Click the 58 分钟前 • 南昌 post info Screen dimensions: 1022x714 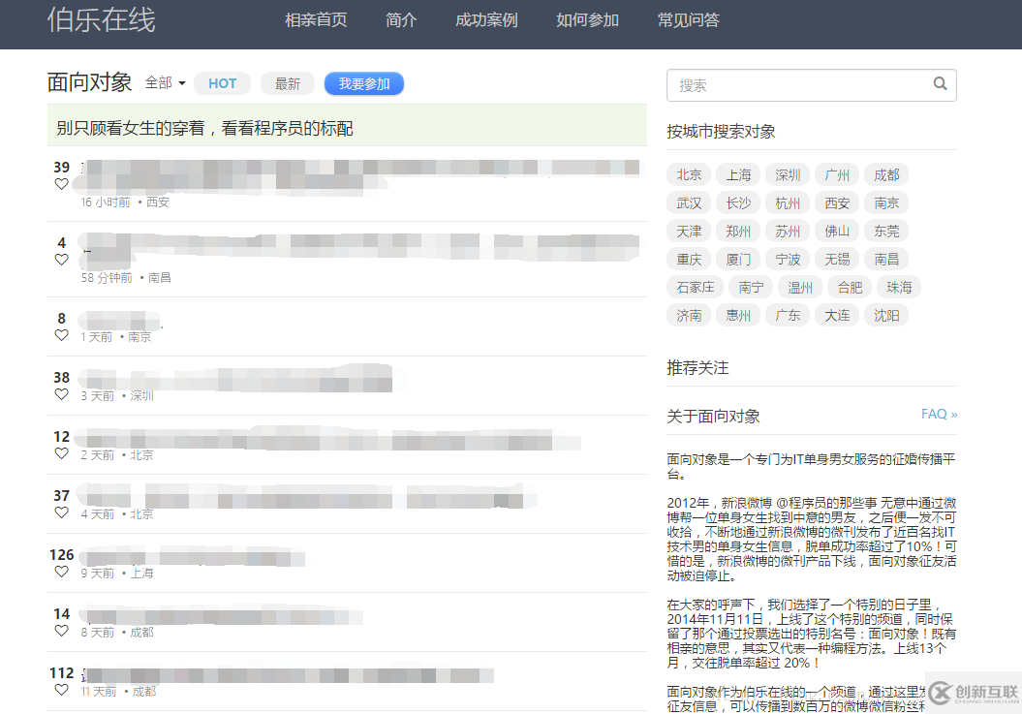point(126,278)
